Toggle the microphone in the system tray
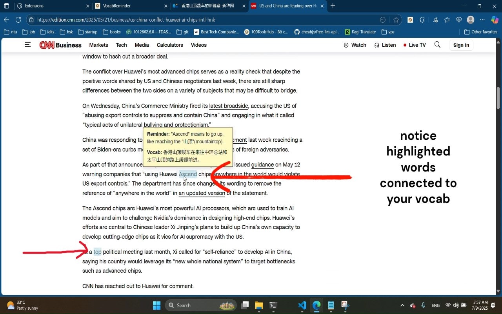This screenshot has width=502, height=314. click(x=424, y=305)
